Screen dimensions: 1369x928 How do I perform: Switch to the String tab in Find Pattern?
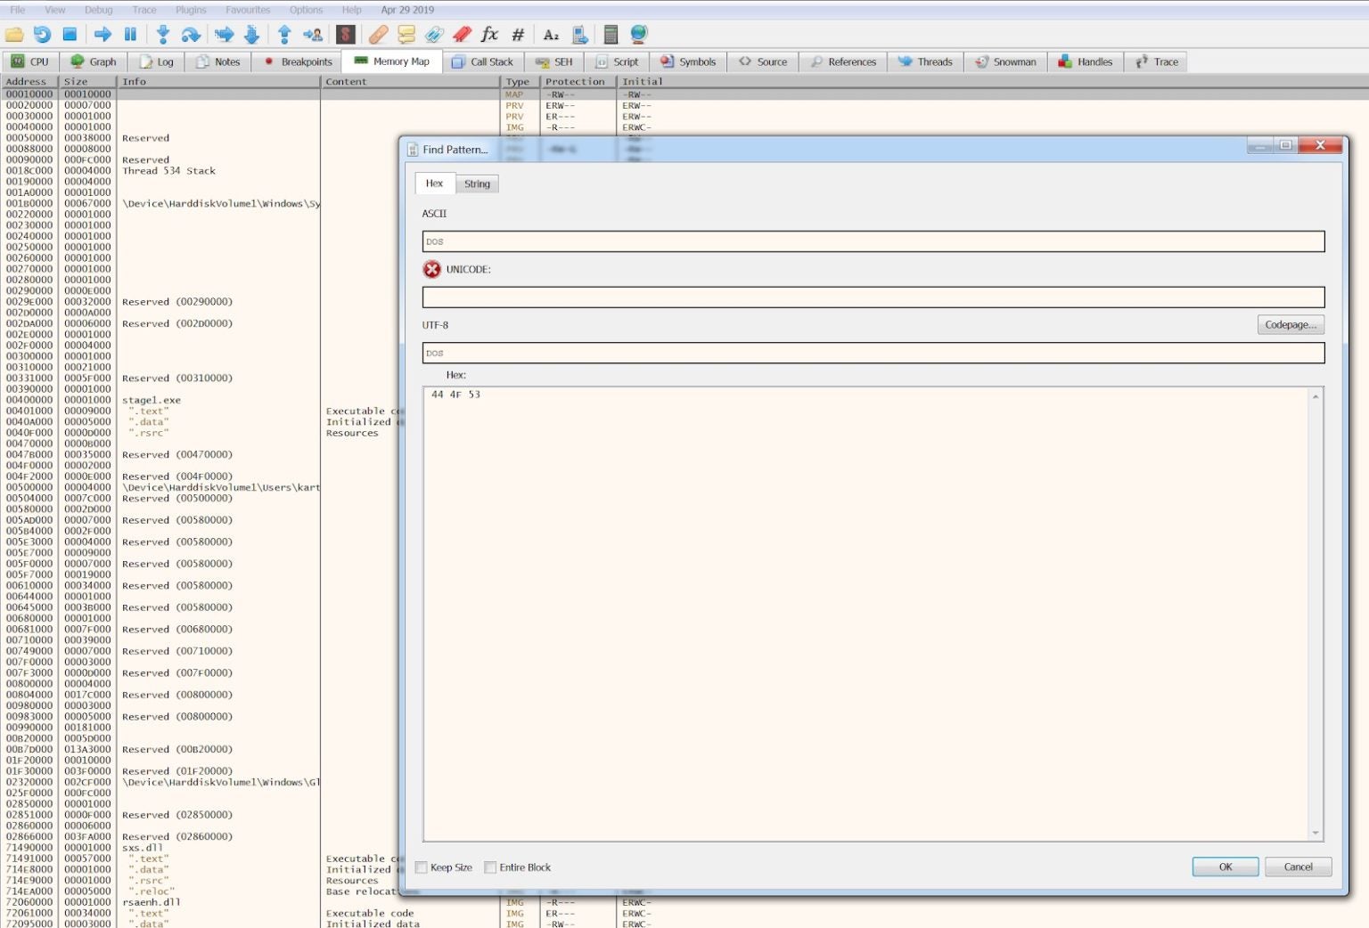pyautogui.click(x=477, y=184)
